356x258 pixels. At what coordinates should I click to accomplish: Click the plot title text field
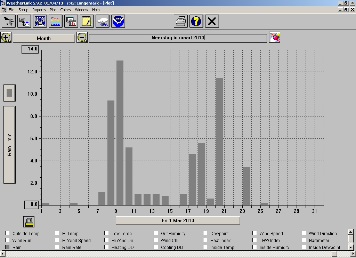point(178,38)
